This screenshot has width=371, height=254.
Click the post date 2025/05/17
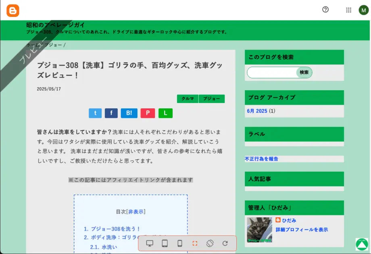[x=49, y=89]
